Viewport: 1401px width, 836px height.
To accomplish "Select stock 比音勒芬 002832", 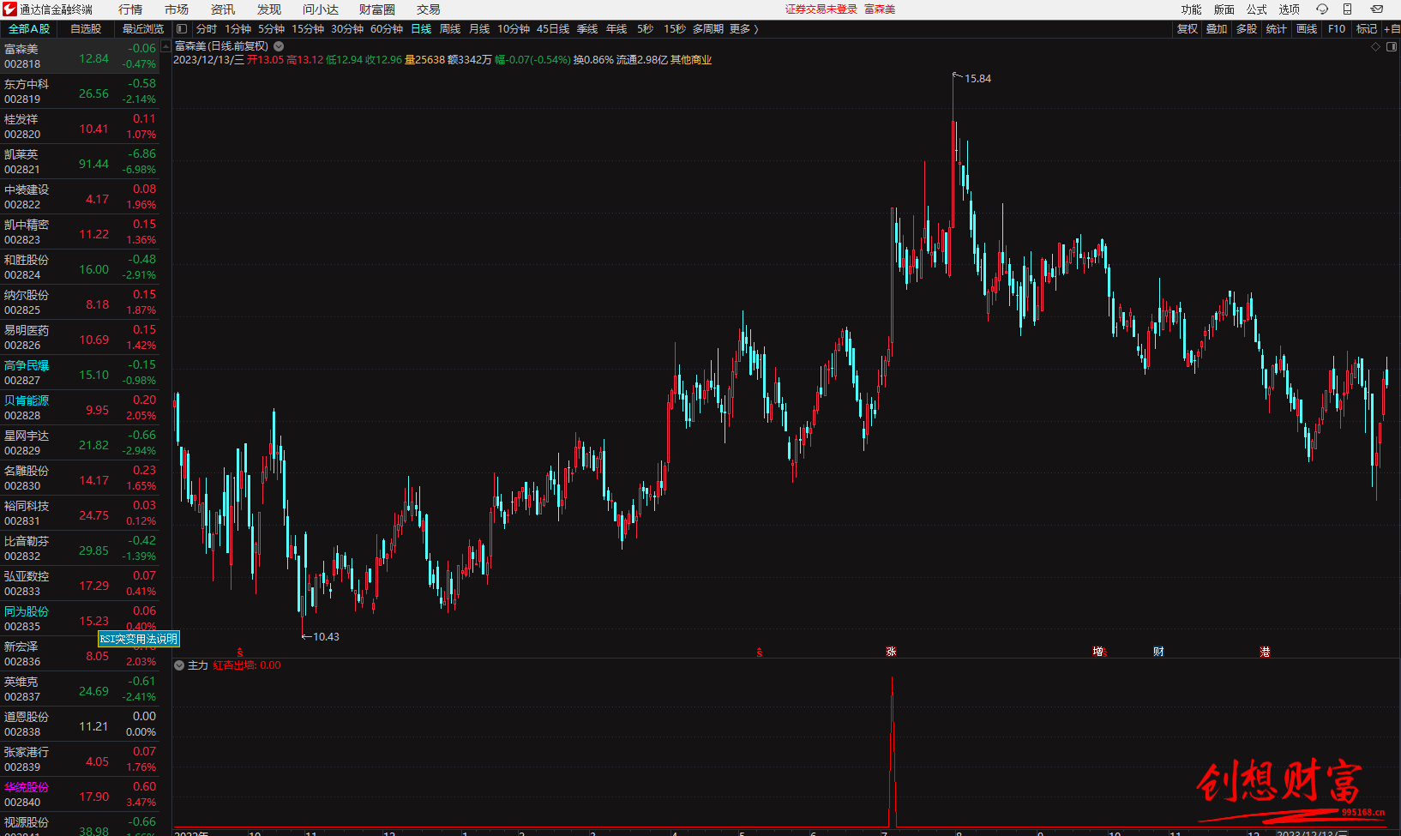I will 80,549.
